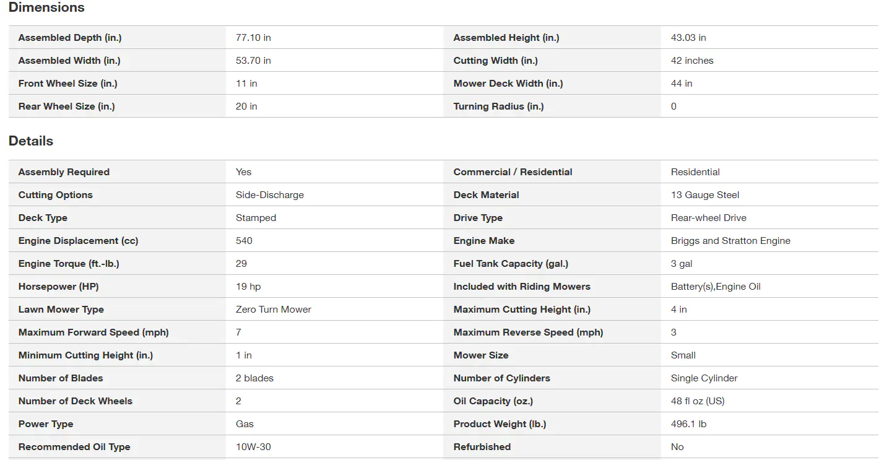The height and width of the screenshot is (460, 879).
Task: Select the Side-Discharge cutting option value
Action: pyautogui.click(x=270, y=195)
